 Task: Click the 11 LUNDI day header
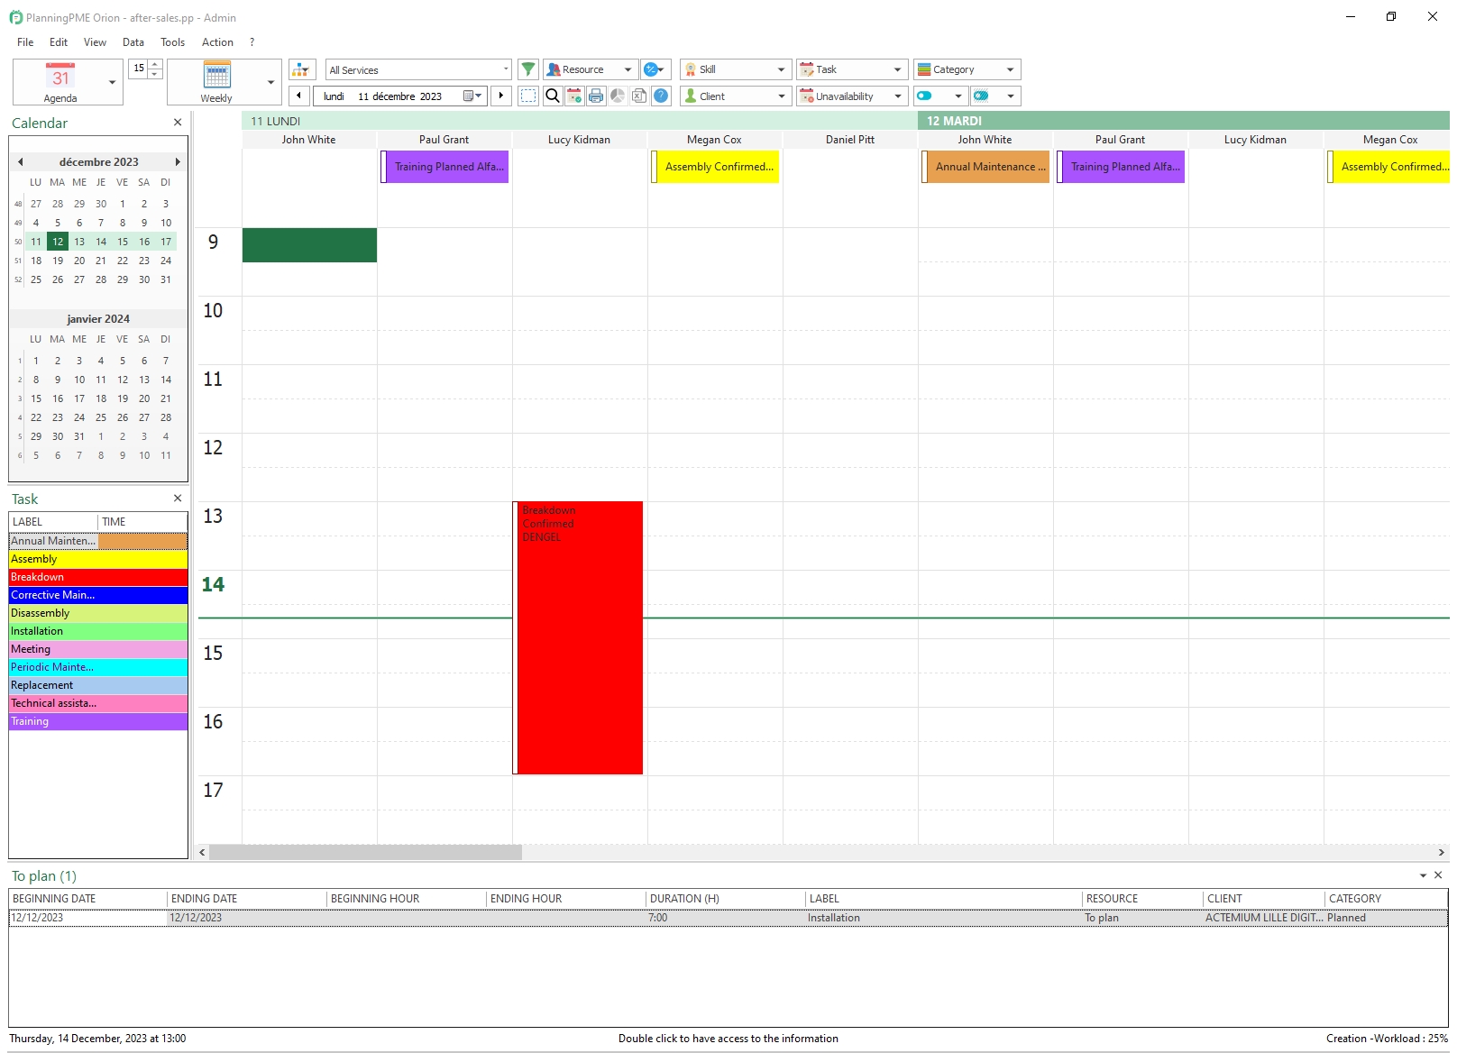click(x=579, y=121)
